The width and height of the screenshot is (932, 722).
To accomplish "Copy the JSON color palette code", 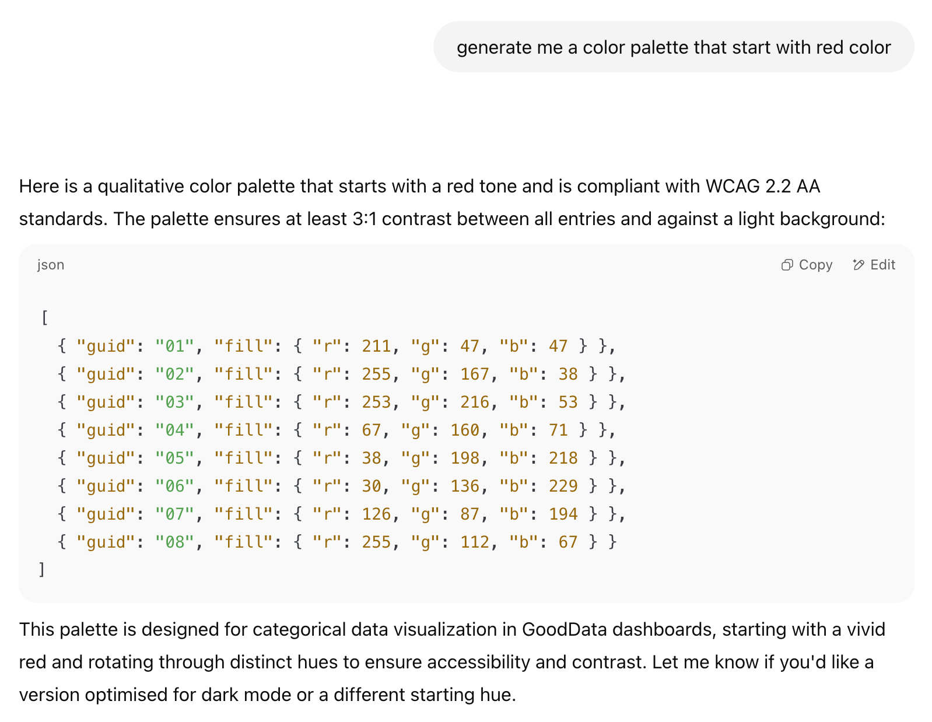I will 807,265.
